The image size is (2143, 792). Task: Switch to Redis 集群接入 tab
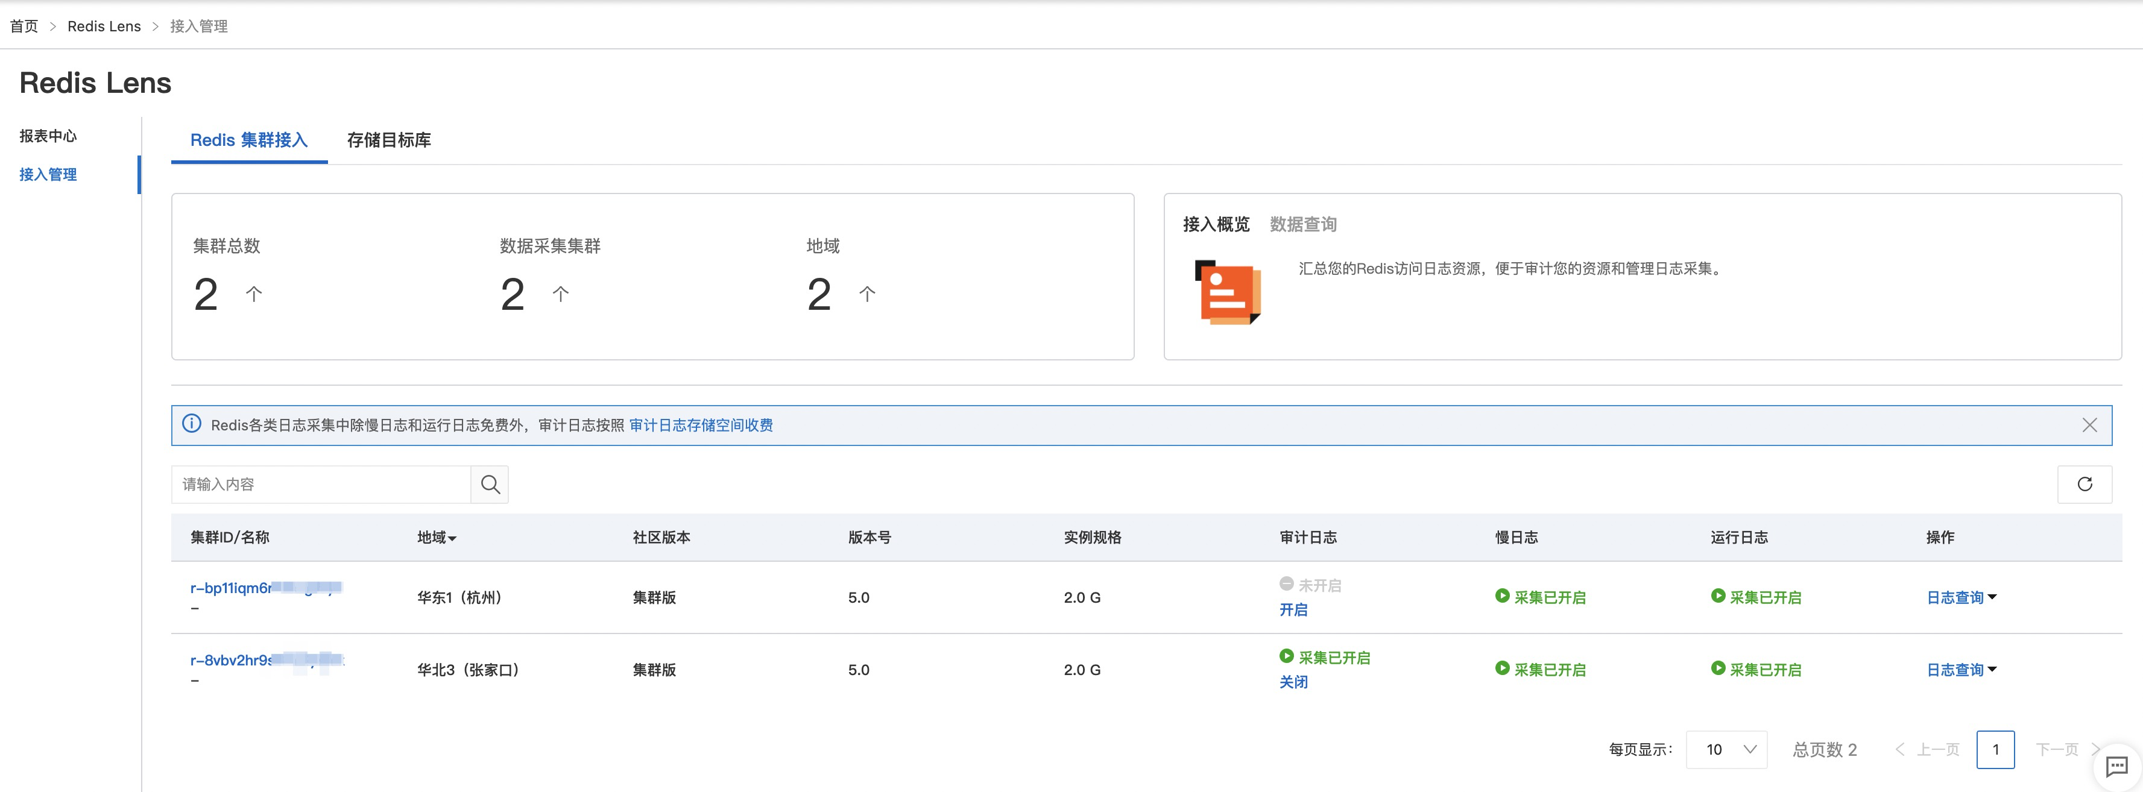[x=249, y=140]
